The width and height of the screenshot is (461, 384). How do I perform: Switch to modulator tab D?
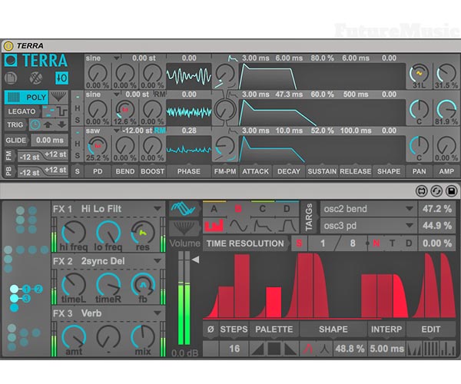pyautogui.click(x=287, y=209)
